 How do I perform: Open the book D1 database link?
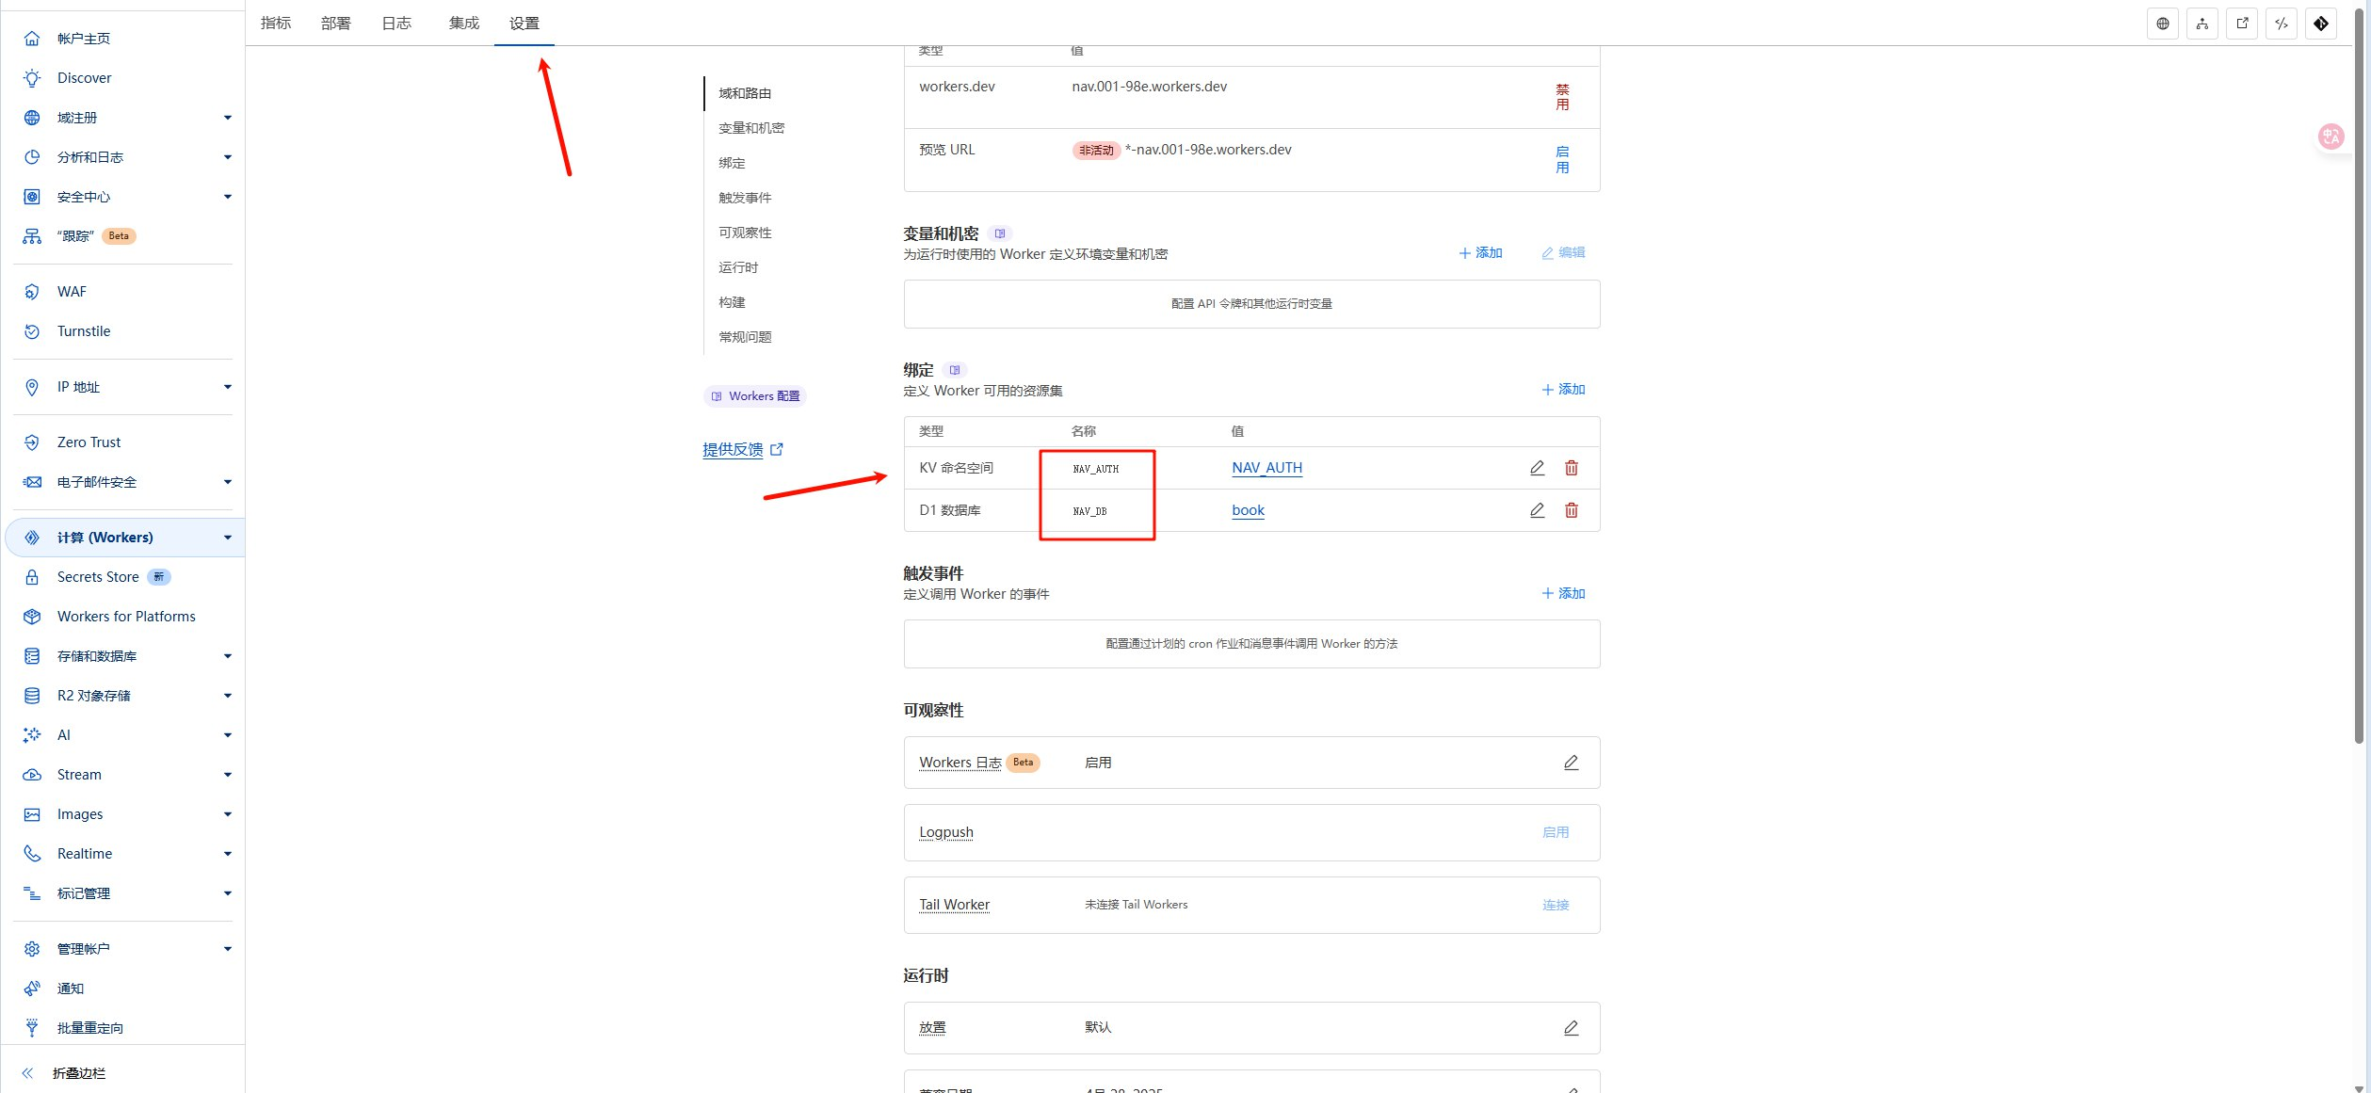tap(1248, 510)
